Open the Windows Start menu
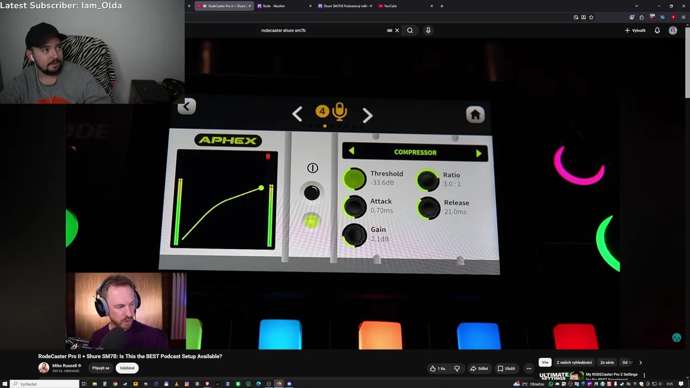The image size is (690, 388). click(6, 384)
